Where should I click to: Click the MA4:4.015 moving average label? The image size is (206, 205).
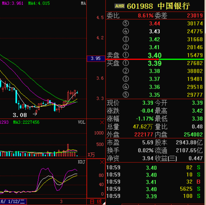(39, 3)
